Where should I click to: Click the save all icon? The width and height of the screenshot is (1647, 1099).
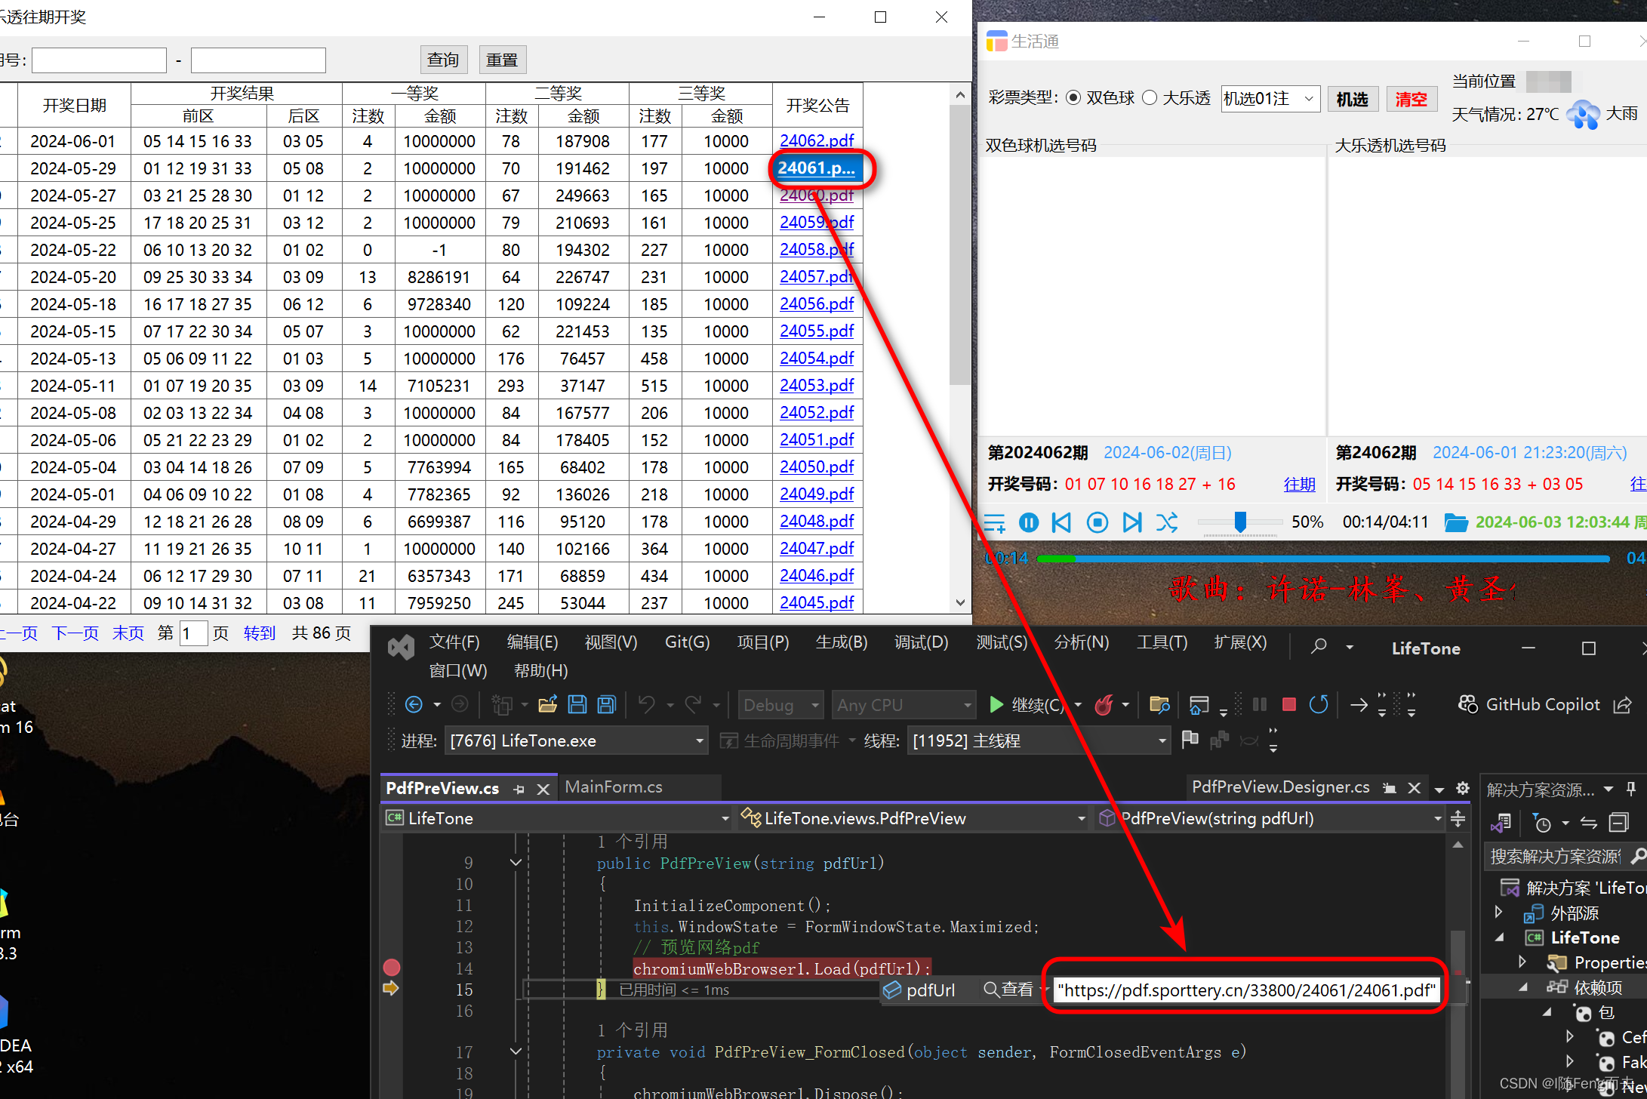tap(607, 704)
